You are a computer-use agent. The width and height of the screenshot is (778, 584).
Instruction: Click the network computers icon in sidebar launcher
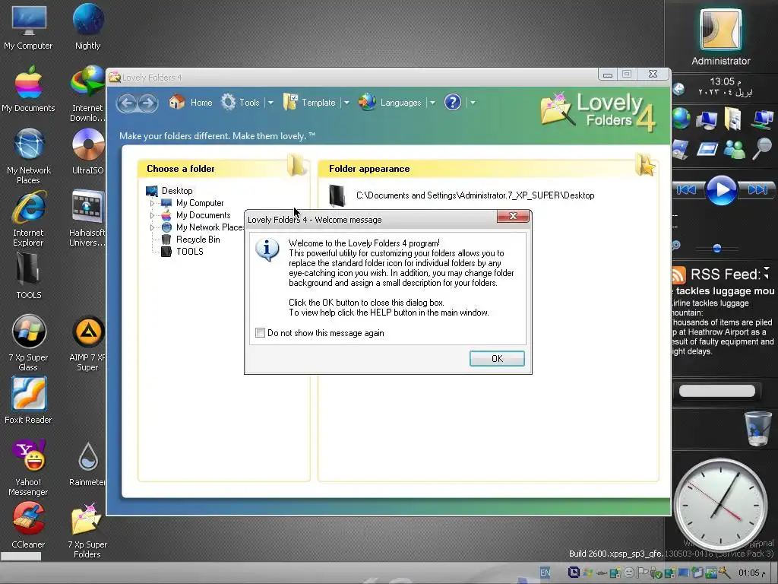(762, 119)
